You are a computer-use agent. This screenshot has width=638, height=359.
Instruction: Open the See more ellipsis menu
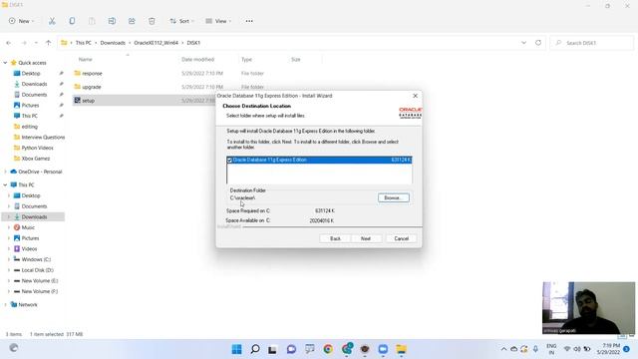pyautogui.click(x=249, y=21)
